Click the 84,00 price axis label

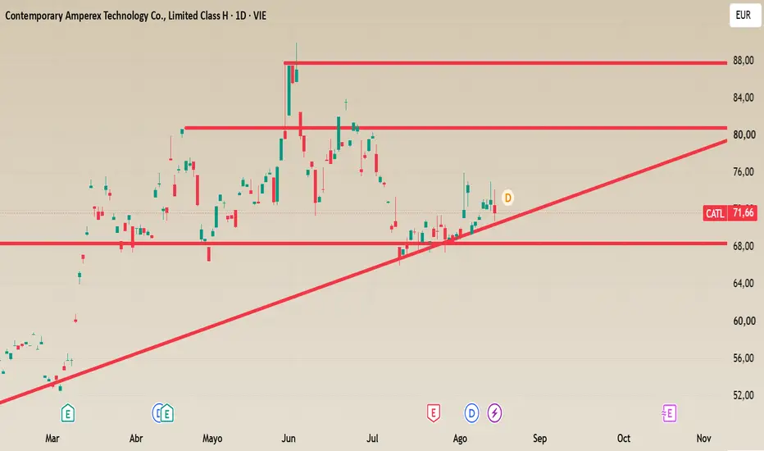744,98
